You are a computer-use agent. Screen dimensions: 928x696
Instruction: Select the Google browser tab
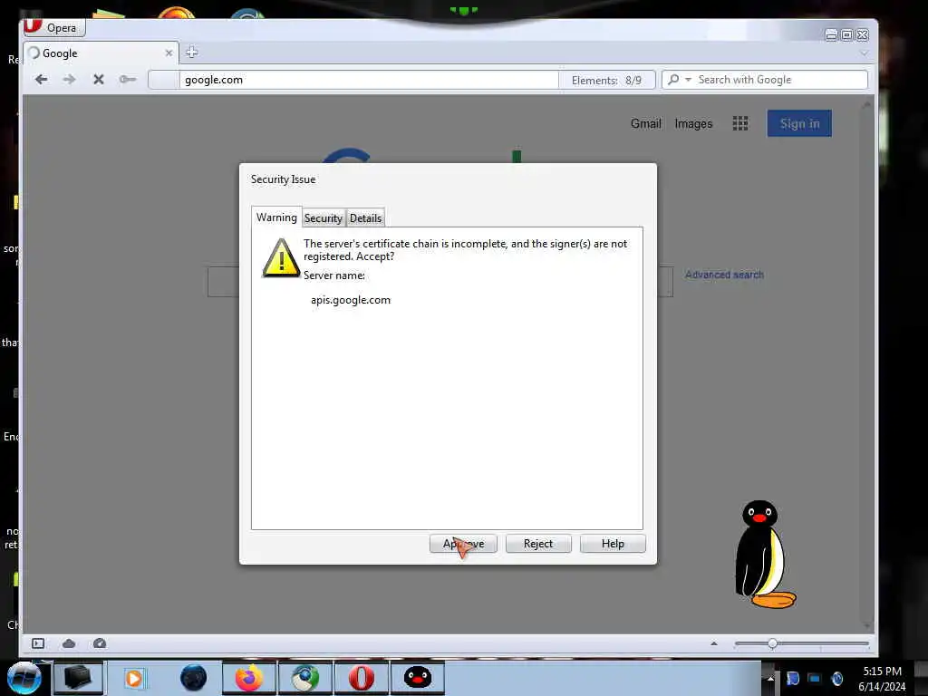pos(101,53)
